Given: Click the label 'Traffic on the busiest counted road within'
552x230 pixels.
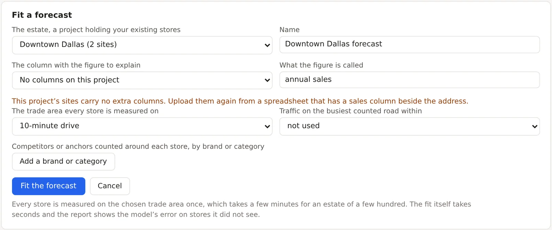Looking at the screenshot, I should (351, 111).
